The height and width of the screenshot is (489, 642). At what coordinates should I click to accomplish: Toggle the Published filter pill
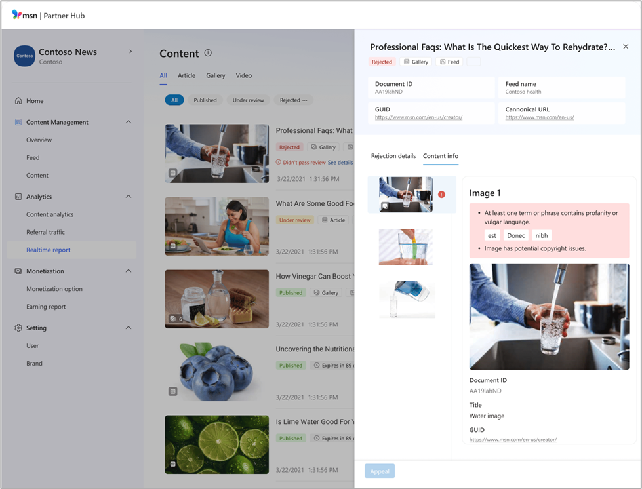point(205,100)
